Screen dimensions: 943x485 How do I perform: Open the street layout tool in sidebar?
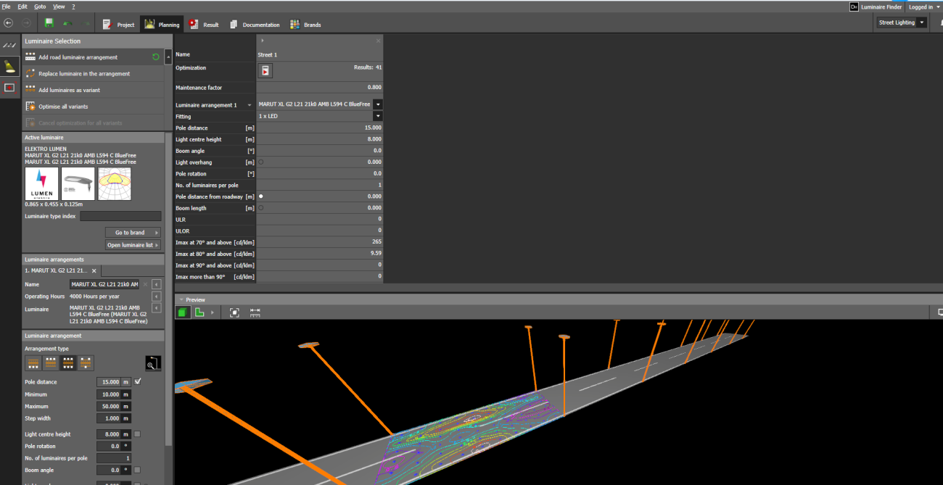click(9, 45)
